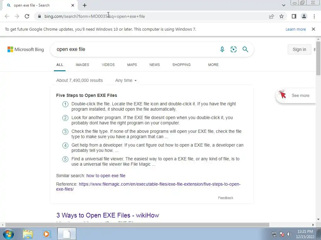This screenshot has height=240, width=321.
Task: Open a new browser tab
Action: click(85, 5)
